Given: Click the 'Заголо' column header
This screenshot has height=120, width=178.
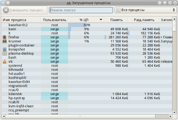Looking at the screenshot, I should (x=166, y=20).
